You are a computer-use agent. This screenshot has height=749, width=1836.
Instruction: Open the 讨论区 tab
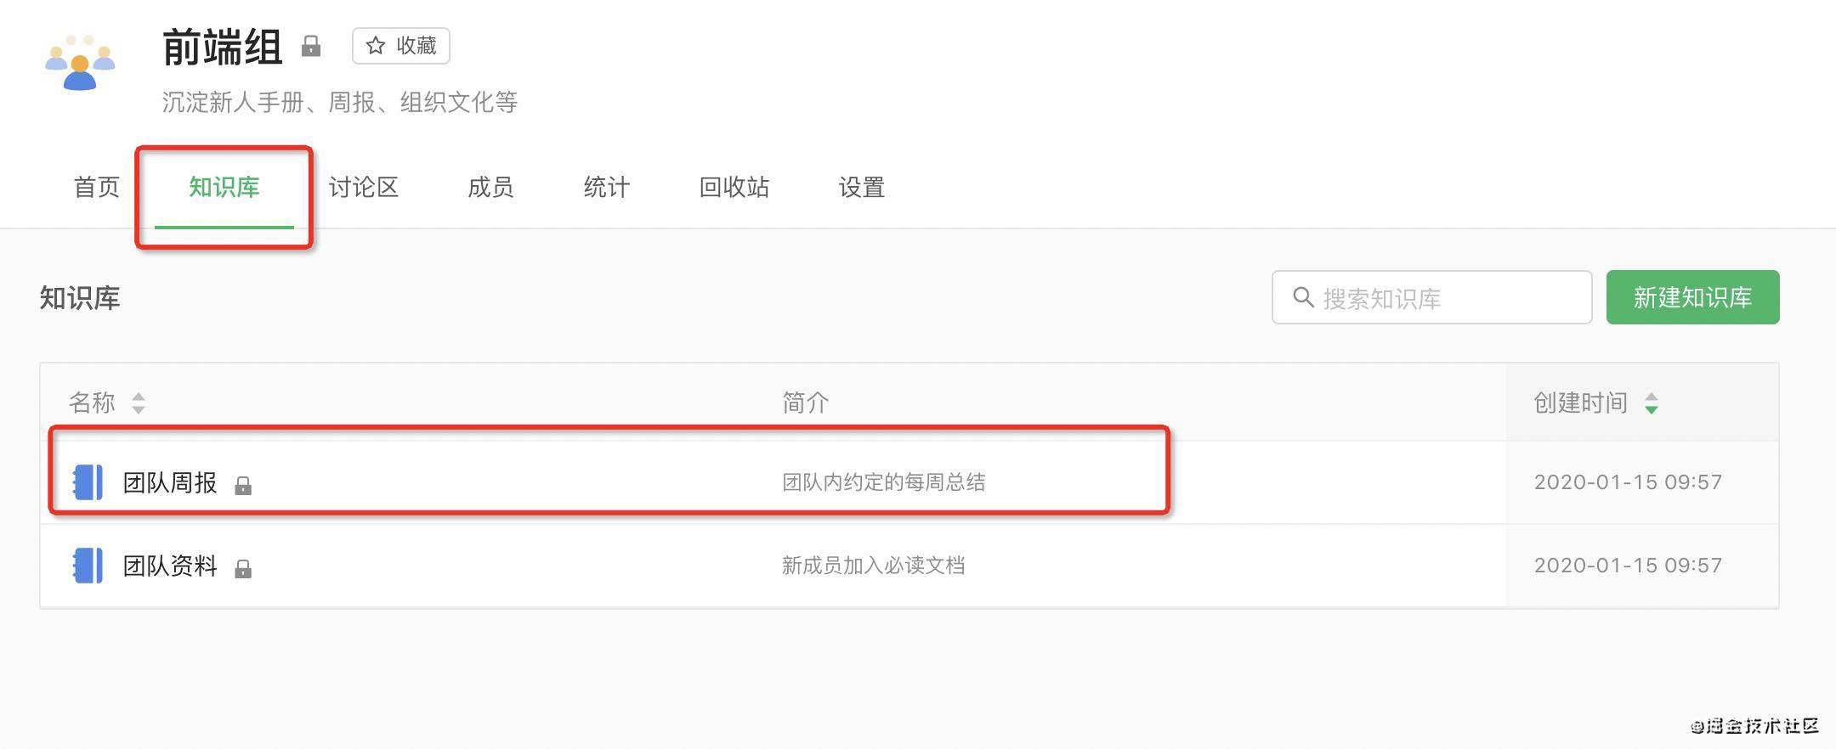[x=364, y=187]
